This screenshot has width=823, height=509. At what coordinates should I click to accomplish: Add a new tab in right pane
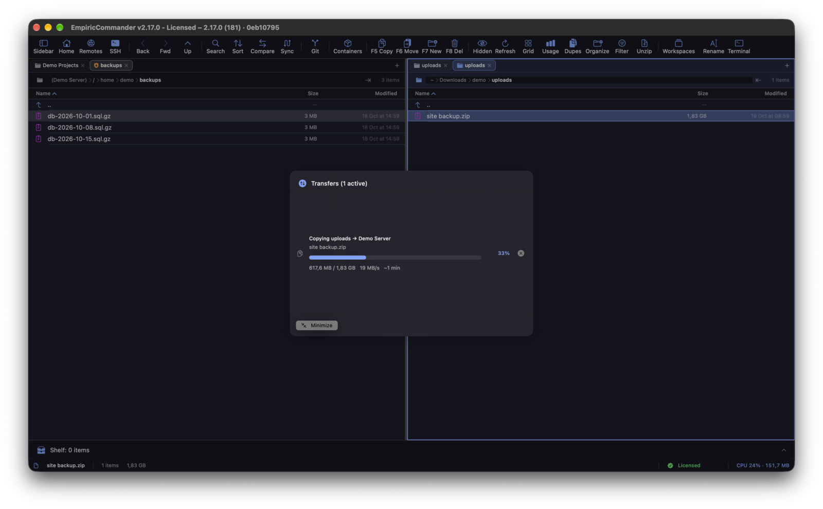tap(786, 65)
